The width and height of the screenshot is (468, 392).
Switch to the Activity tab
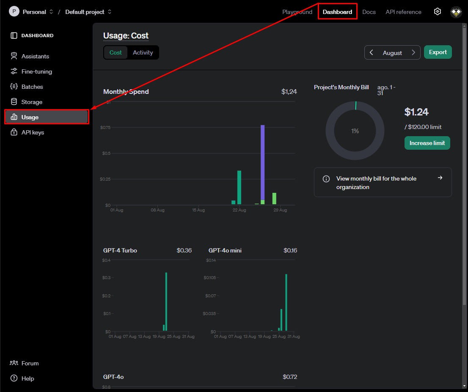pyautogui.click(x=143, y=52)
